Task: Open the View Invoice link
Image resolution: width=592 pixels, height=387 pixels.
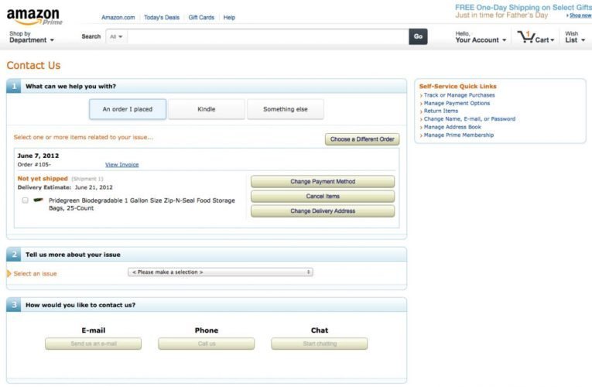Action: 122,165
